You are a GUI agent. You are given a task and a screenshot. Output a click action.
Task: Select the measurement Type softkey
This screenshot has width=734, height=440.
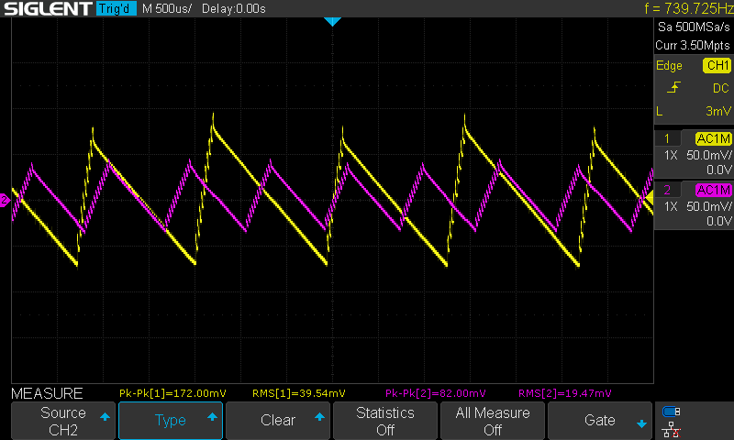[171, 421]
